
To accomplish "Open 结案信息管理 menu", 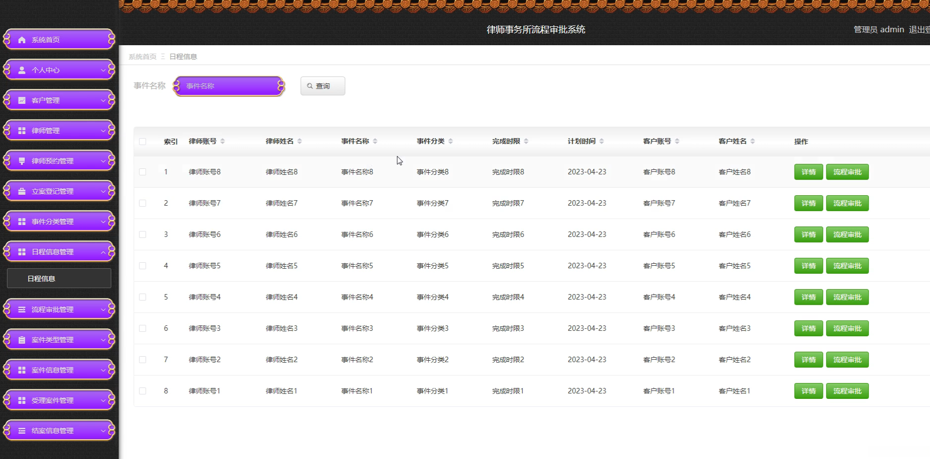I will [x=59, y=431].
